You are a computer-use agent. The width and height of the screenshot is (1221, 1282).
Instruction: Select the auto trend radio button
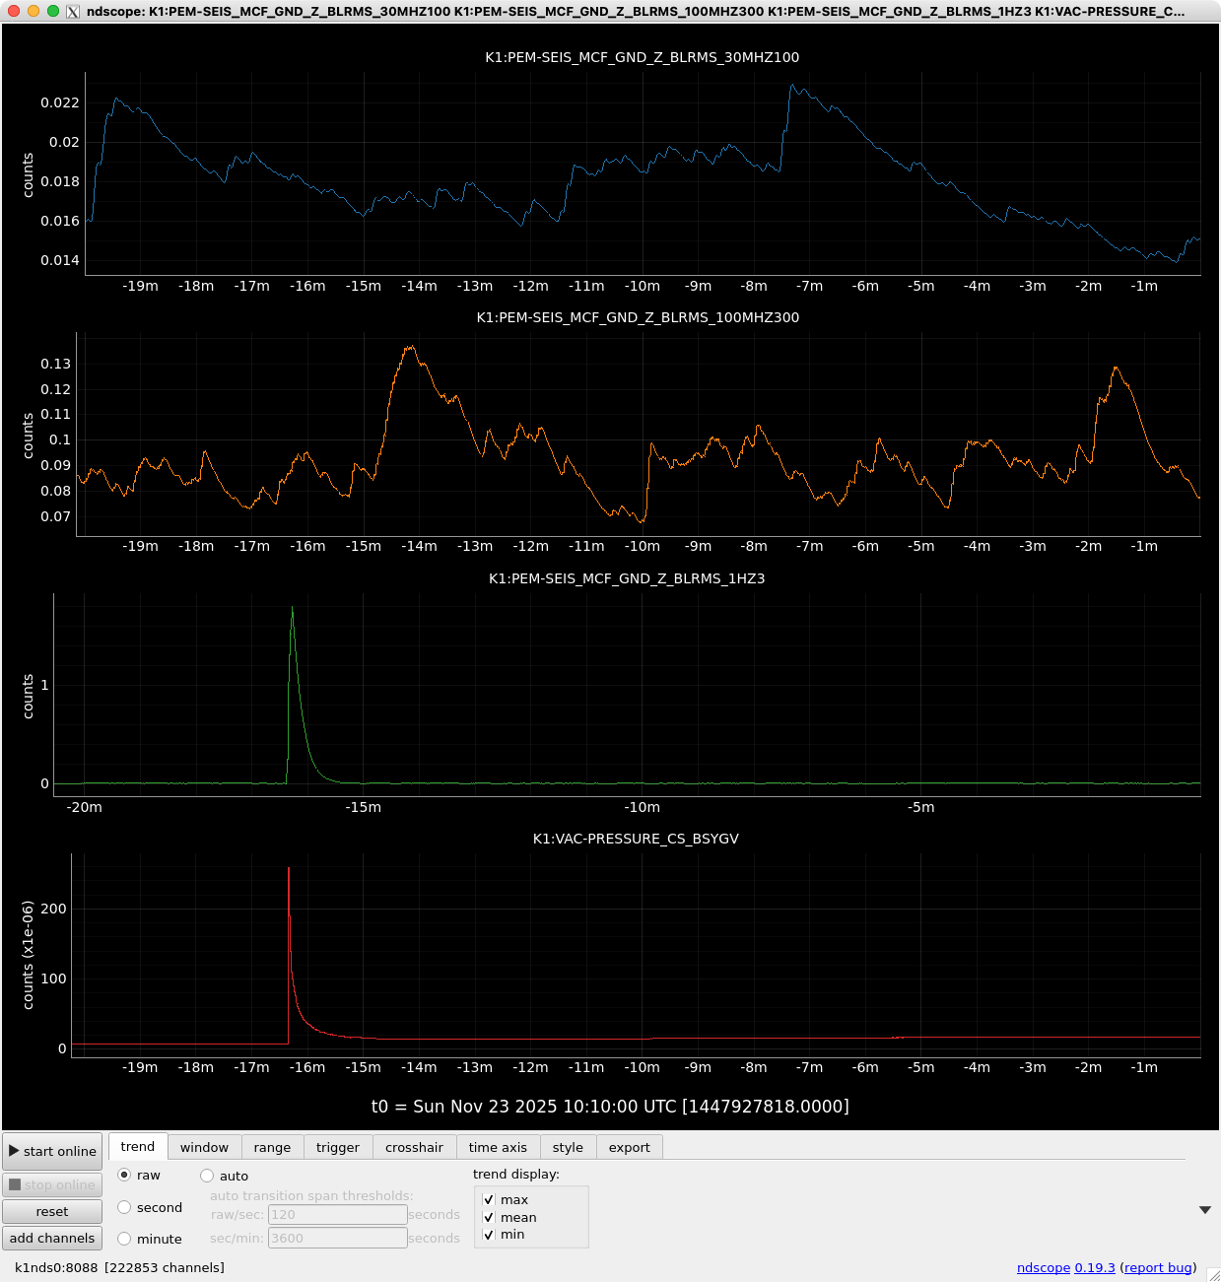click(x=207, y=1176)
